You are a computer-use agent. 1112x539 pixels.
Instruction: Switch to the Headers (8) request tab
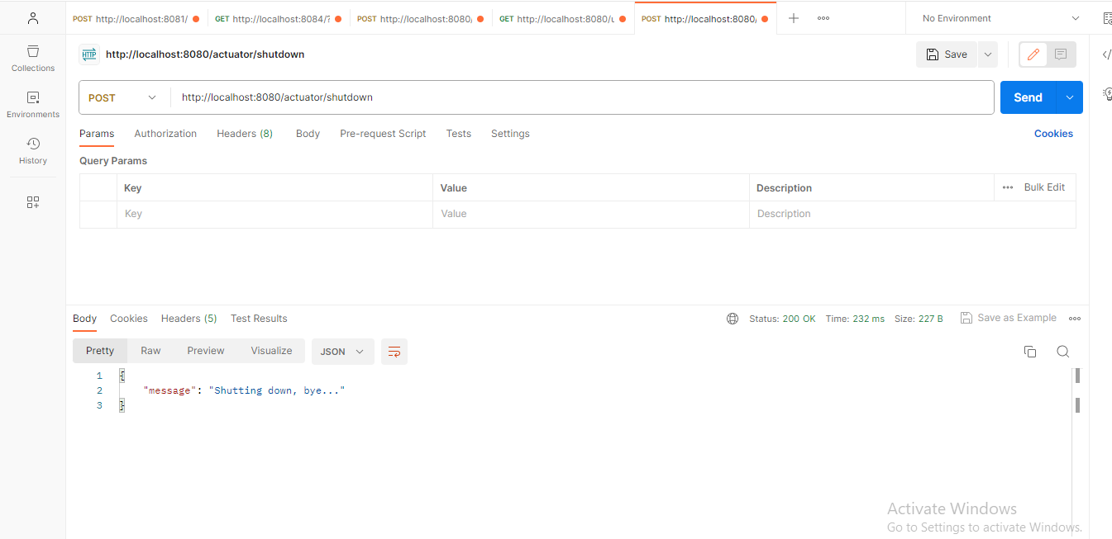(x=244, y=133)
